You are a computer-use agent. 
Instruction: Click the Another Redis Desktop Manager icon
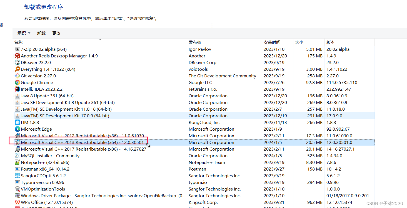[x=18, y=56]
